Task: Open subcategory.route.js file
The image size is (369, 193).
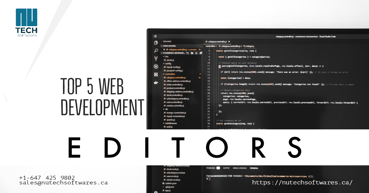Action: pos(174,173)
